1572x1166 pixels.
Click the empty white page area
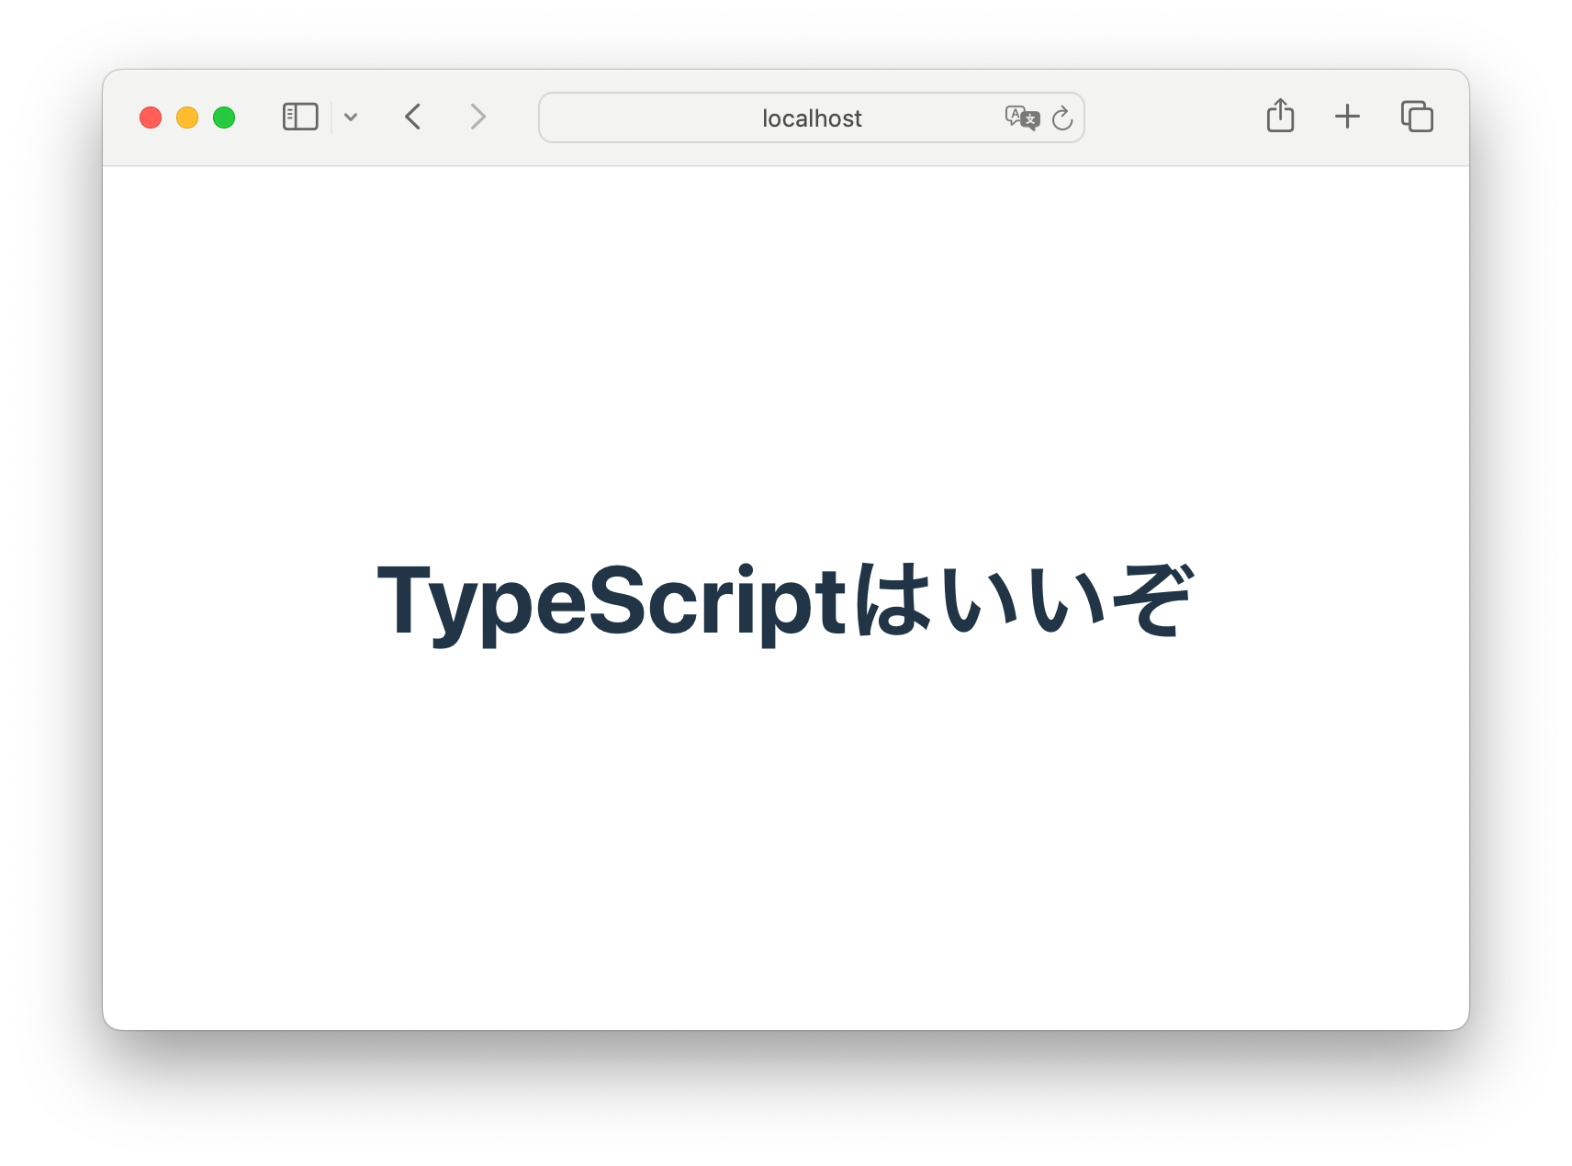tap(786, 872)
